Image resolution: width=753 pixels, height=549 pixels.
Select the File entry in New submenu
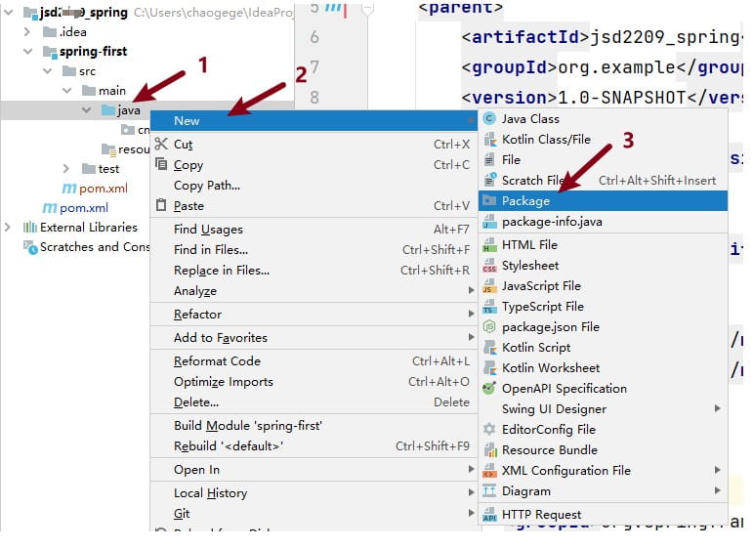coord(604,160)
